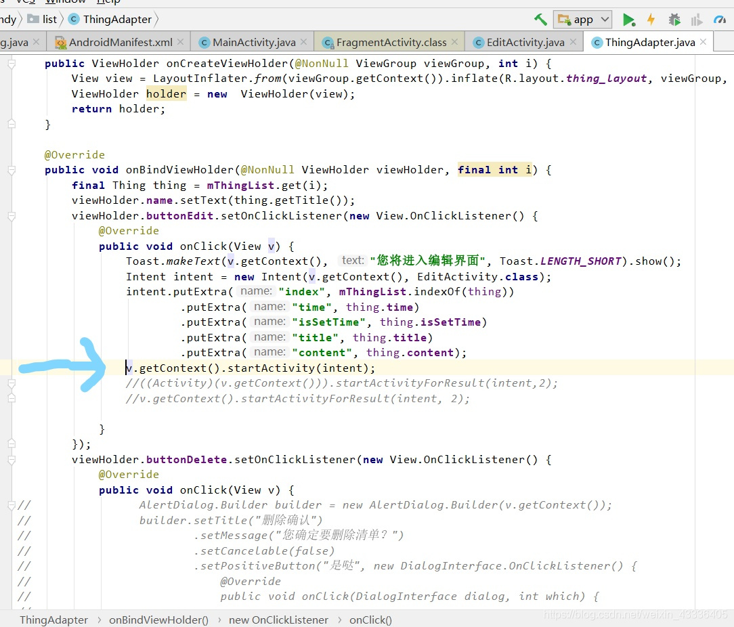
Task: Close the FragmentActivity.class tab
Action: pos(454,42)
